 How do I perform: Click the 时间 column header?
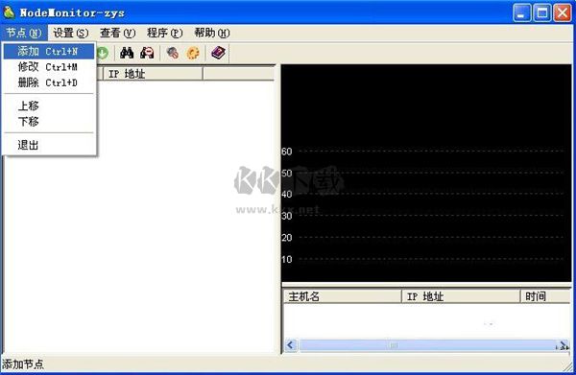point(545,296)
